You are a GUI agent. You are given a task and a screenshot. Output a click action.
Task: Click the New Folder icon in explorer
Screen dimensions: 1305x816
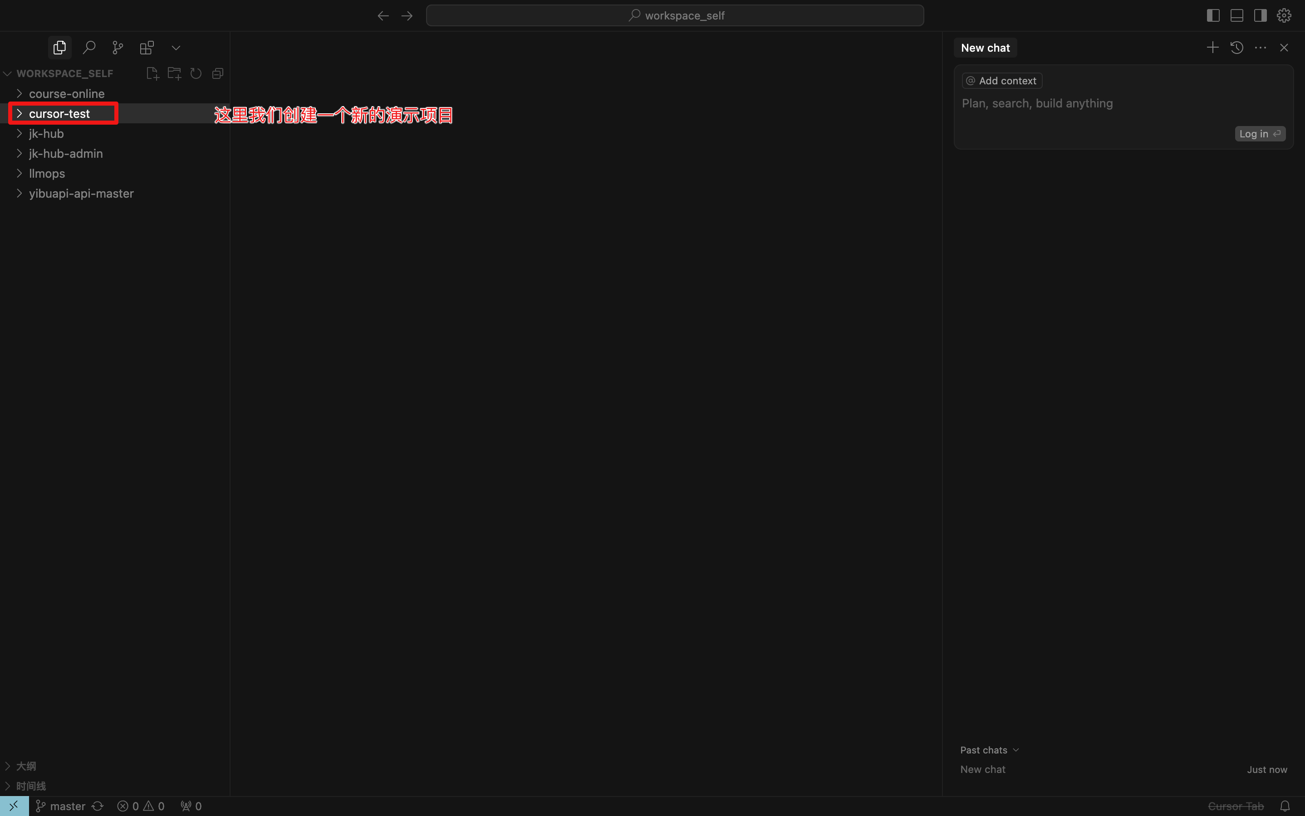coord(174,73)
